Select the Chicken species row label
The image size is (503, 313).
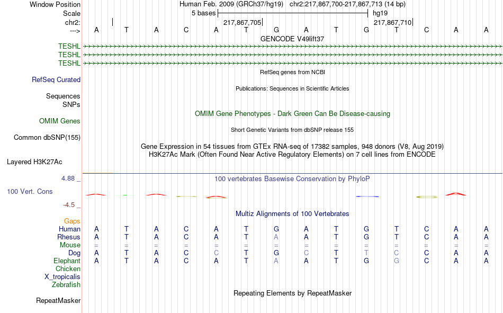click(x=68, y=269)
